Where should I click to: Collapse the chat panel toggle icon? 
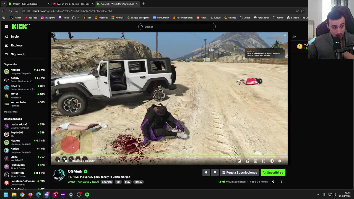[x=294, y=36]
